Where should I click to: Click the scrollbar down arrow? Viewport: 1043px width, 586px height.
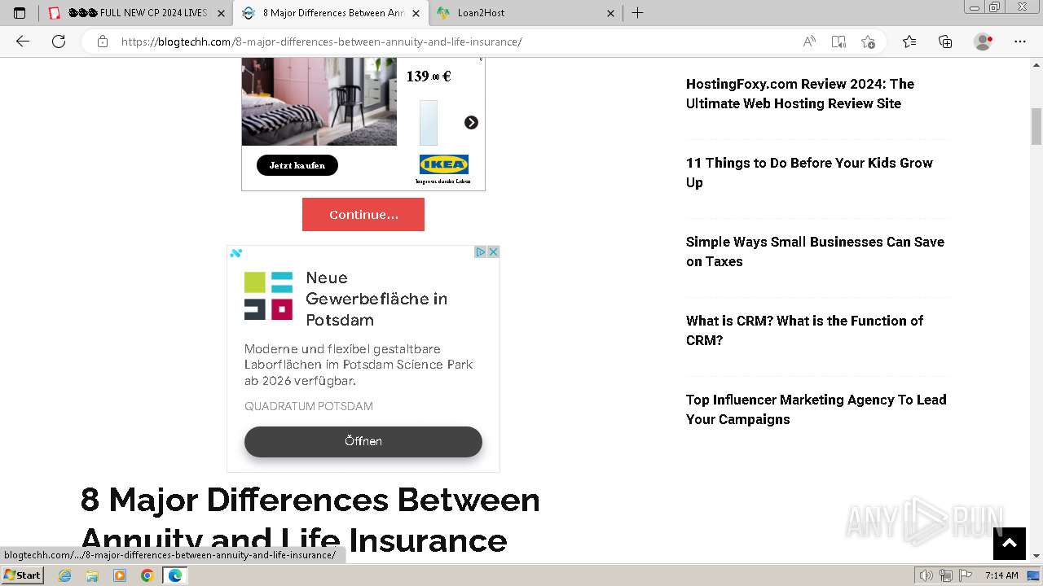pyautogui.click(x=1036, y=556)
